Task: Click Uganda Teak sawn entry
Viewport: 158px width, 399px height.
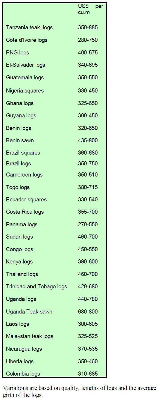Action: [x=29, y=312]
